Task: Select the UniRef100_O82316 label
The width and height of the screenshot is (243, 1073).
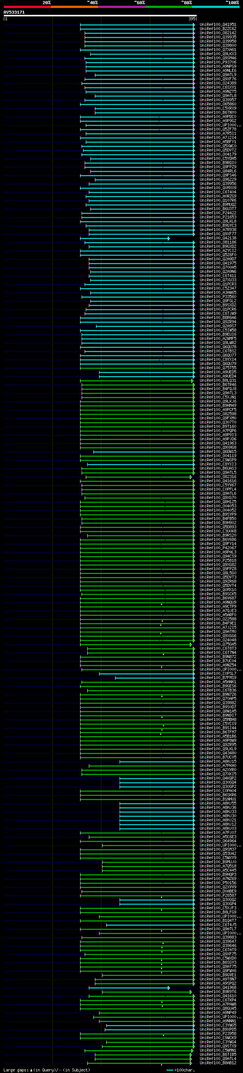Action: (x=218, y=477)
